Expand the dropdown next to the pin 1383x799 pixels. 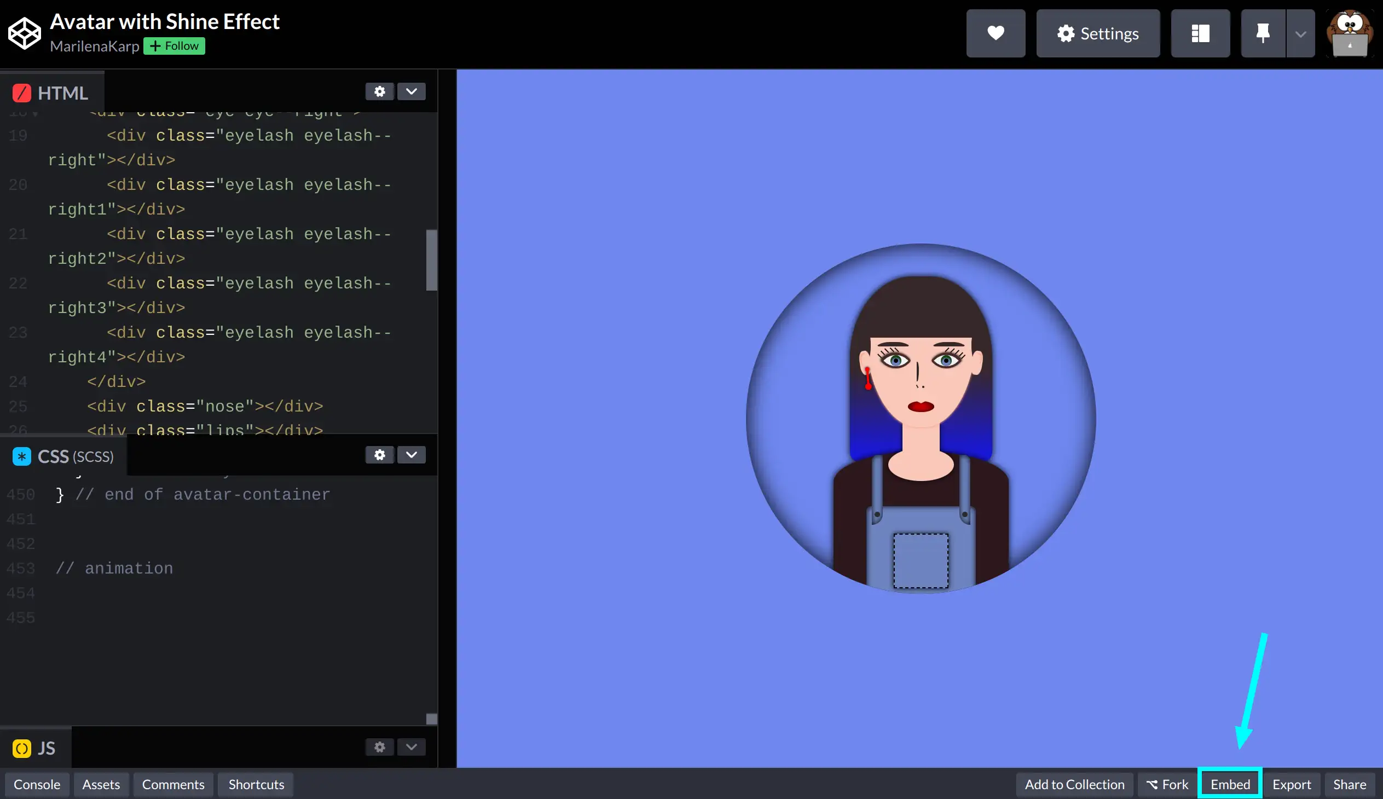[x=1300, y=33]
